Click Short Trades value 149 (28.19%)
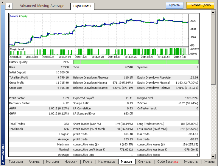Viewport: 218px width, 166px height. click(x=124, y=124)
